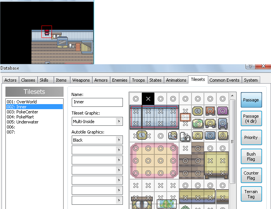
Task: Select empty tileset slot 006
Action: pyautogui.click(x=35, y=127)
